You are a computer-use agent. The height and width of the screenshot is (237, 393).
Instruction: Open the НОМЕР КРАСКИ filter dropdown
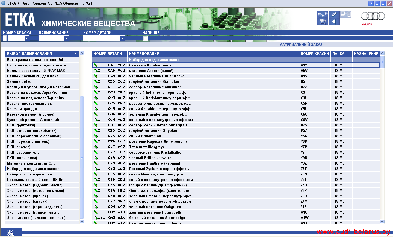(x=27, y=38)
